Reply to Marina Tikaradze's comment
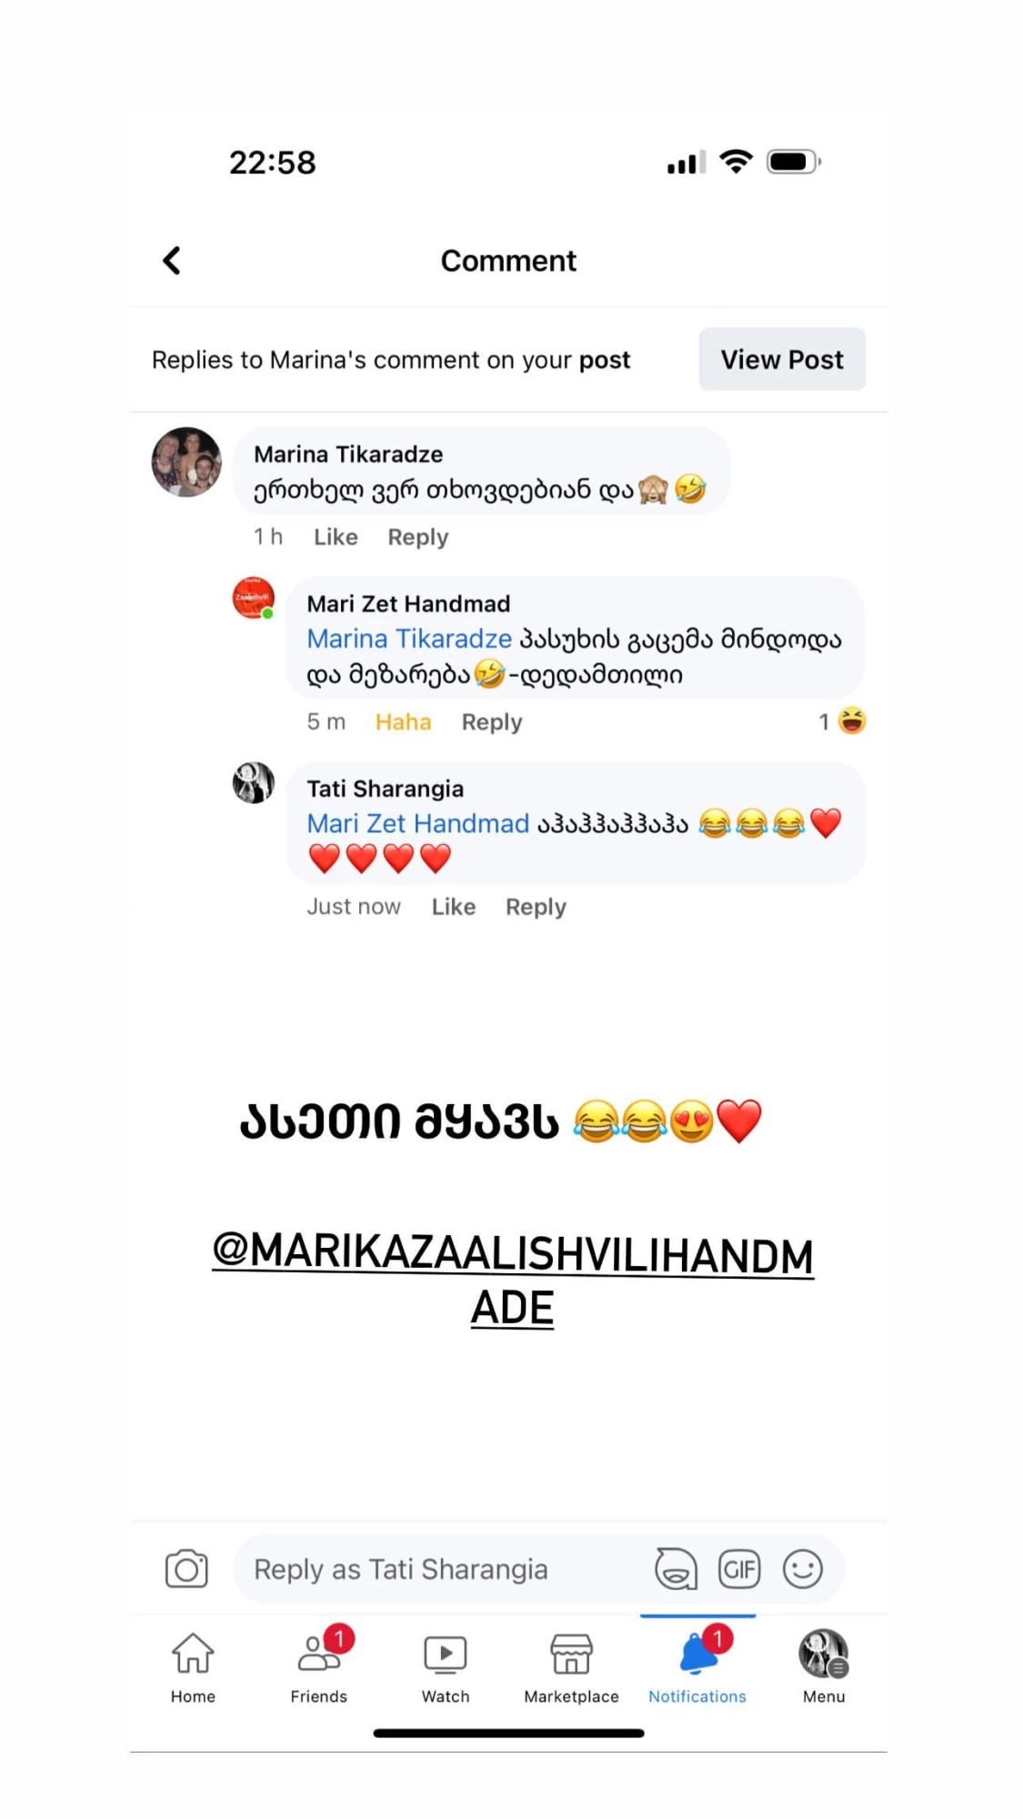The width and height of the screenshot is (1023, 1819). pyautogui.click(x=418, y=538)
